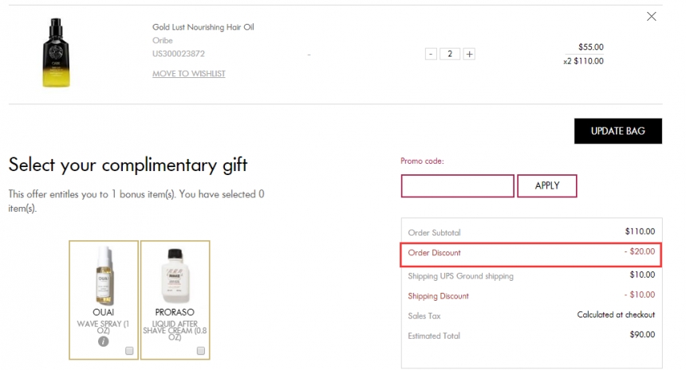Increase quantity with the plus button
The height and width of the screenshot is (370, 686).
469,54
